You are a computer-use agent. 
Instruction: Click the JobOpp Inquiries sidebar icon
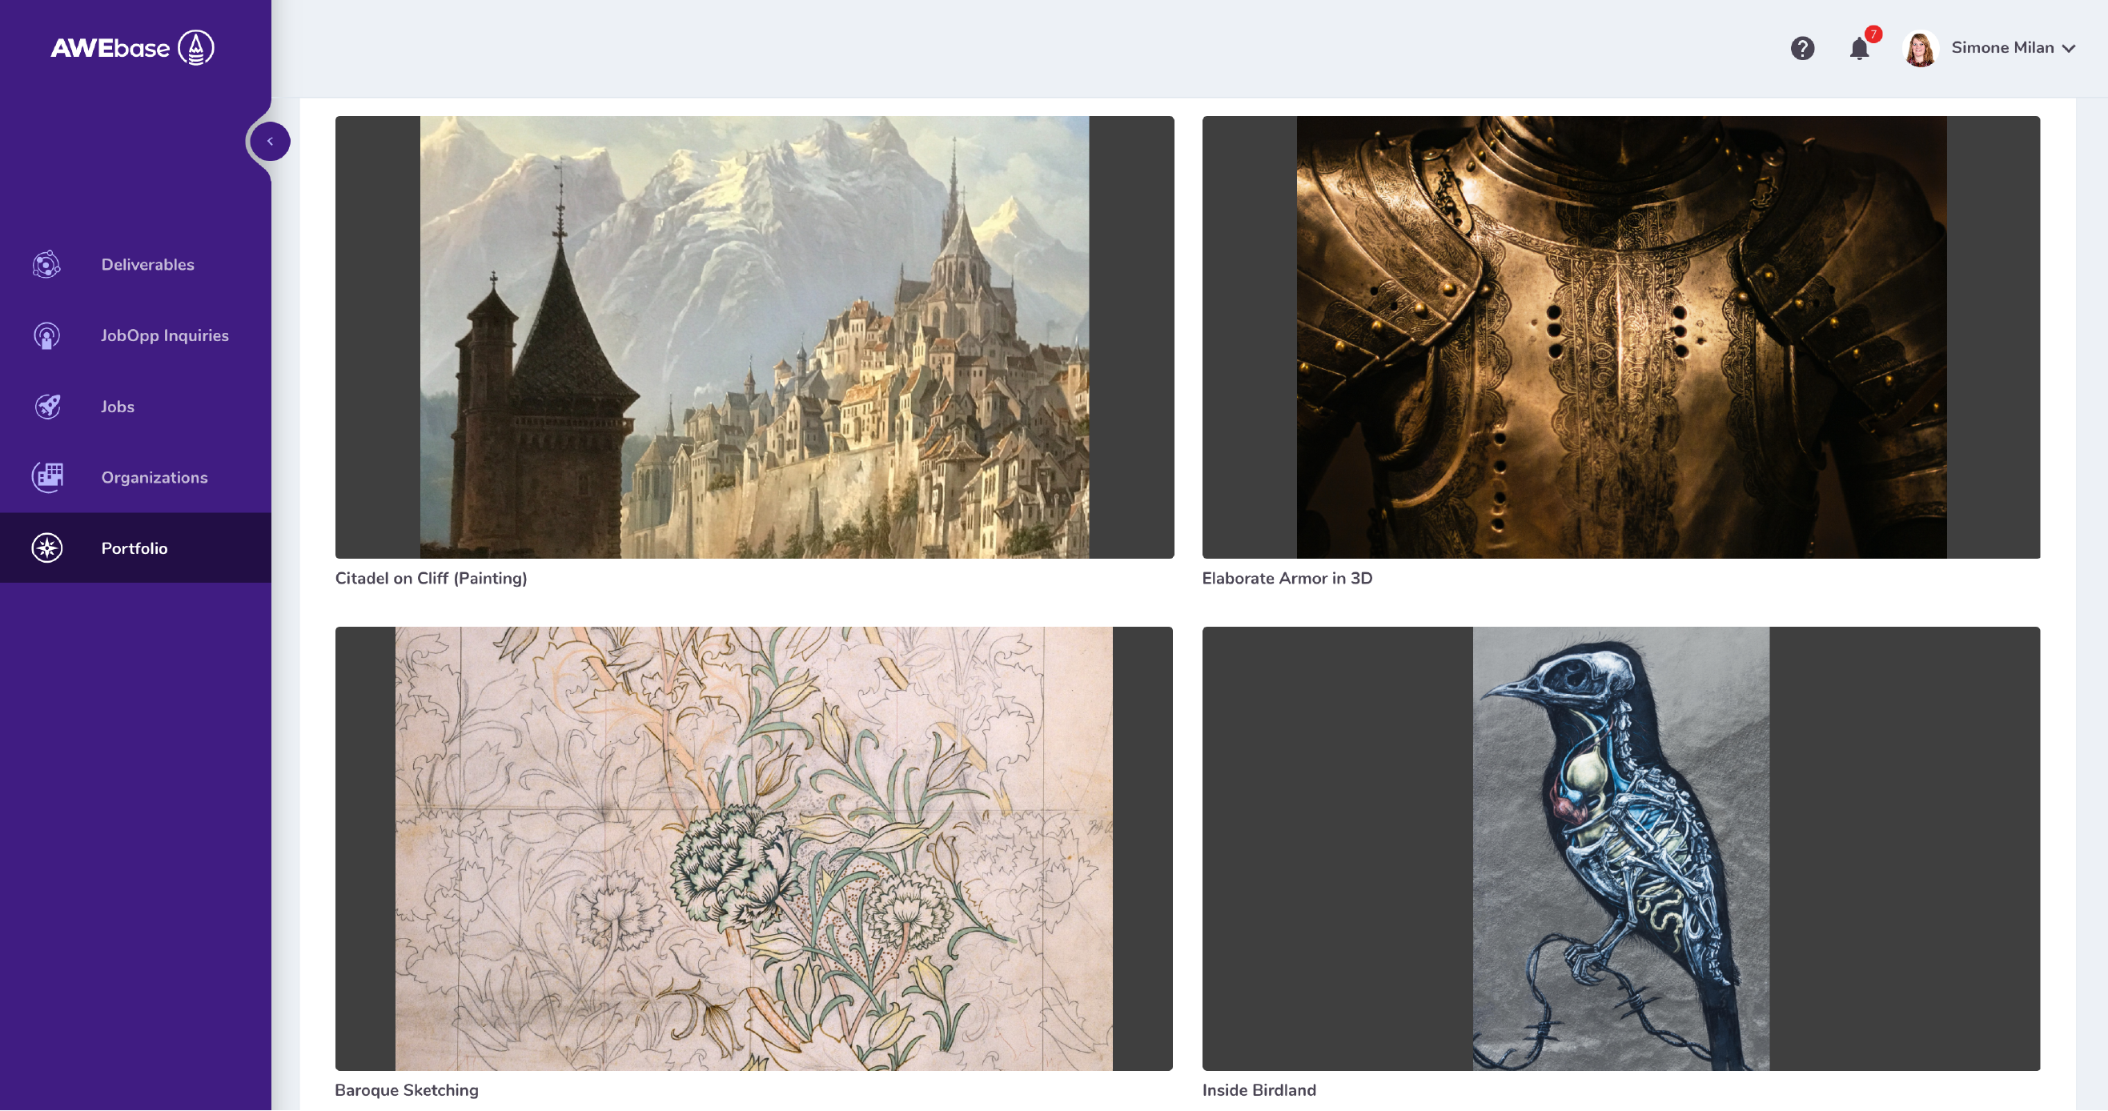point(46,335)
